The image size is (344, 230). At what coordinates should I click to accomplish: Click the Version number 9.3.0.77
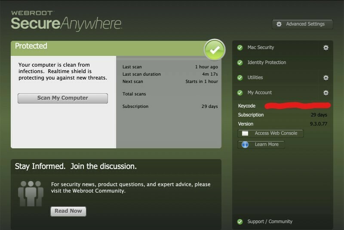tap(318, 124)
